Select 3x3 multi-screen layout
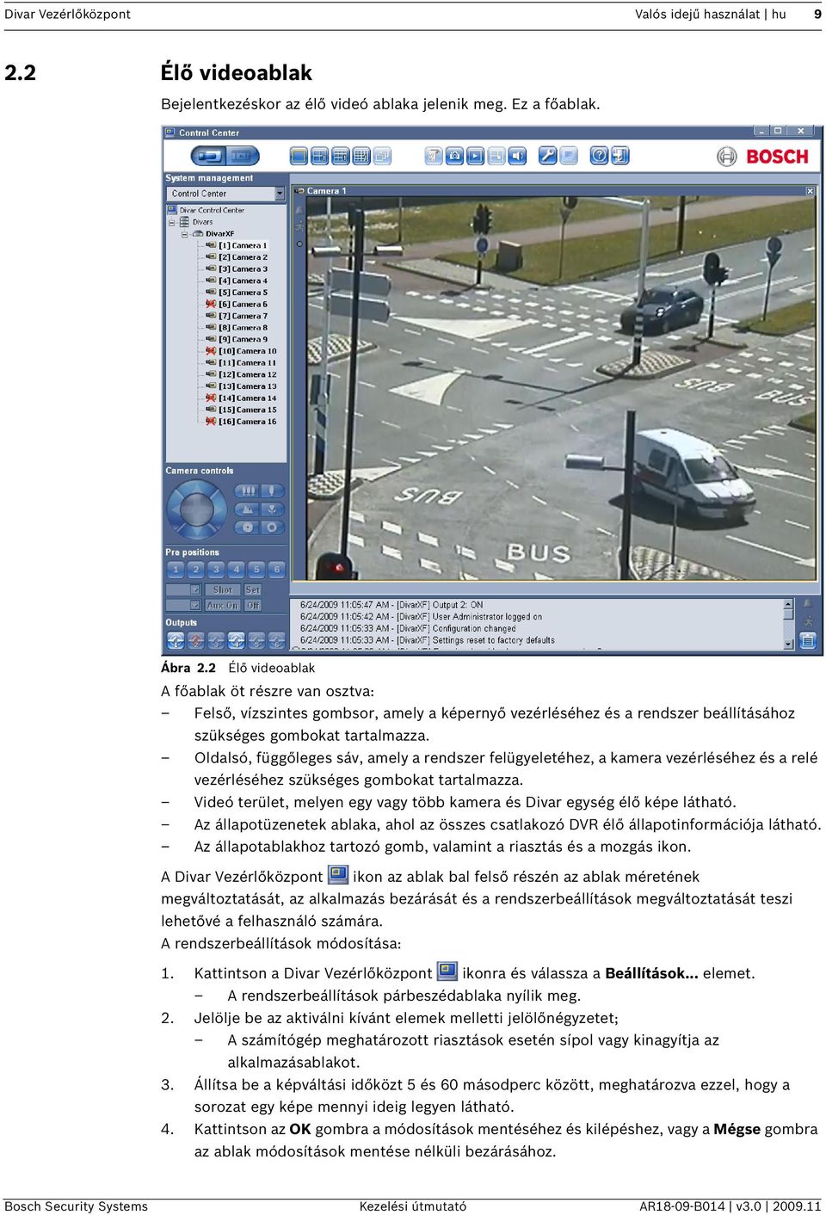 tap(340, 156)
